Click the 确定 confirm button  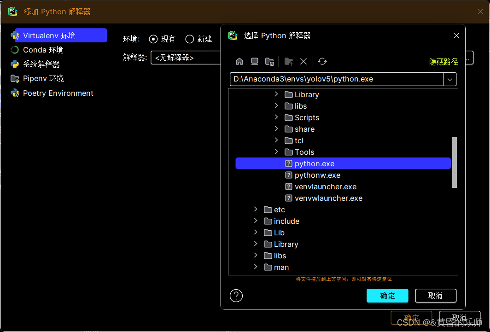(x=387, y=295)
